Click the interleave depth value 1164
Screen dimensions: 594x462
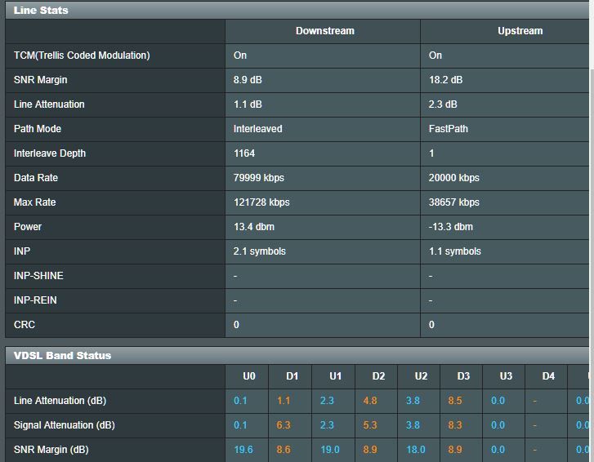[244, 153]
